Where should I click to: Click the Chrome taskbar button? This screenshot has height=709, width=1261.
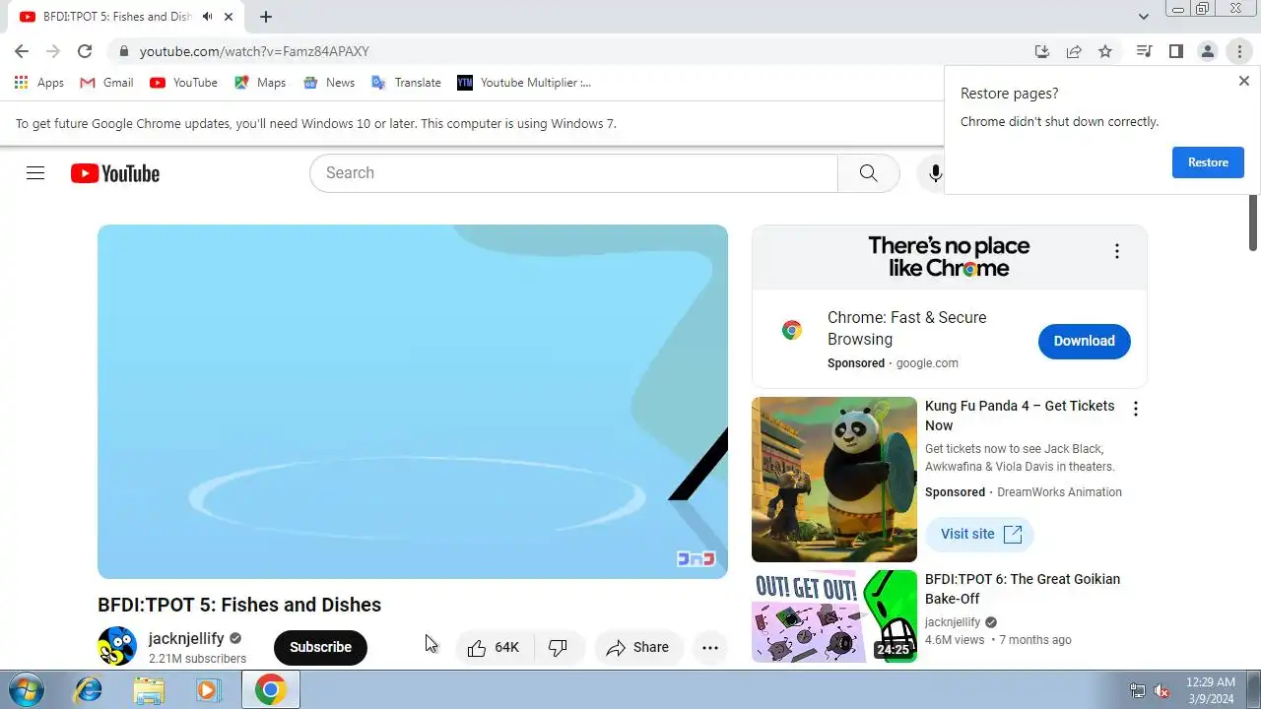[270, 690]
